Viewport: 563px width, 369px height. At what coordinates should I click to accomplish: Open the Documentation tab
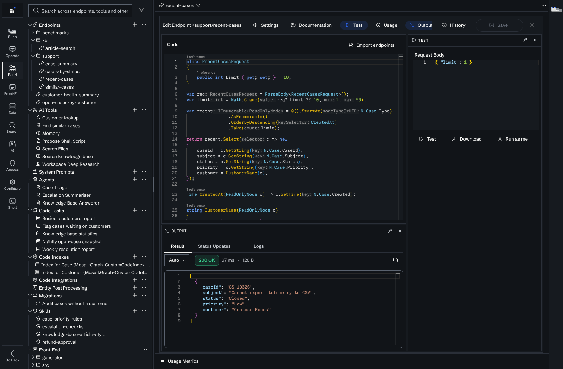(311, 25)
